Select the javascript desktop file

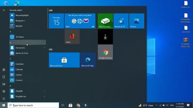(x=186, y=29)
